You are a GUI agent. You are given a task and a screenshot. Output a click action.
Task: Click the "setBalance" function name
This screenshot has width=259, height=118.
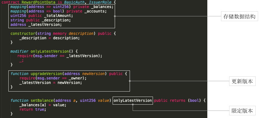(x=42, y=100)
